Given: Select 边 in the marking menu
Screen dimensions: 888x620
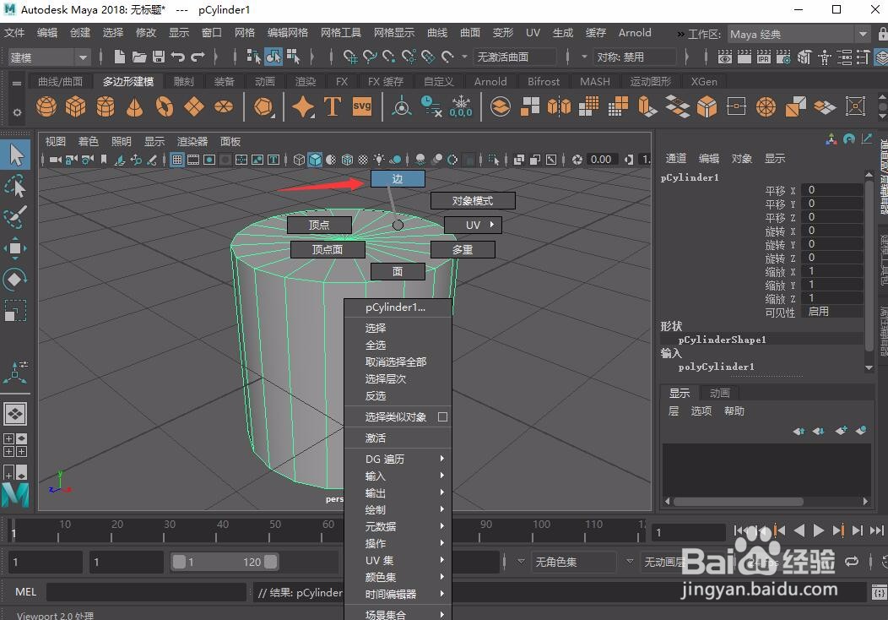Looking at the screenshot, I should click(398, 179).
